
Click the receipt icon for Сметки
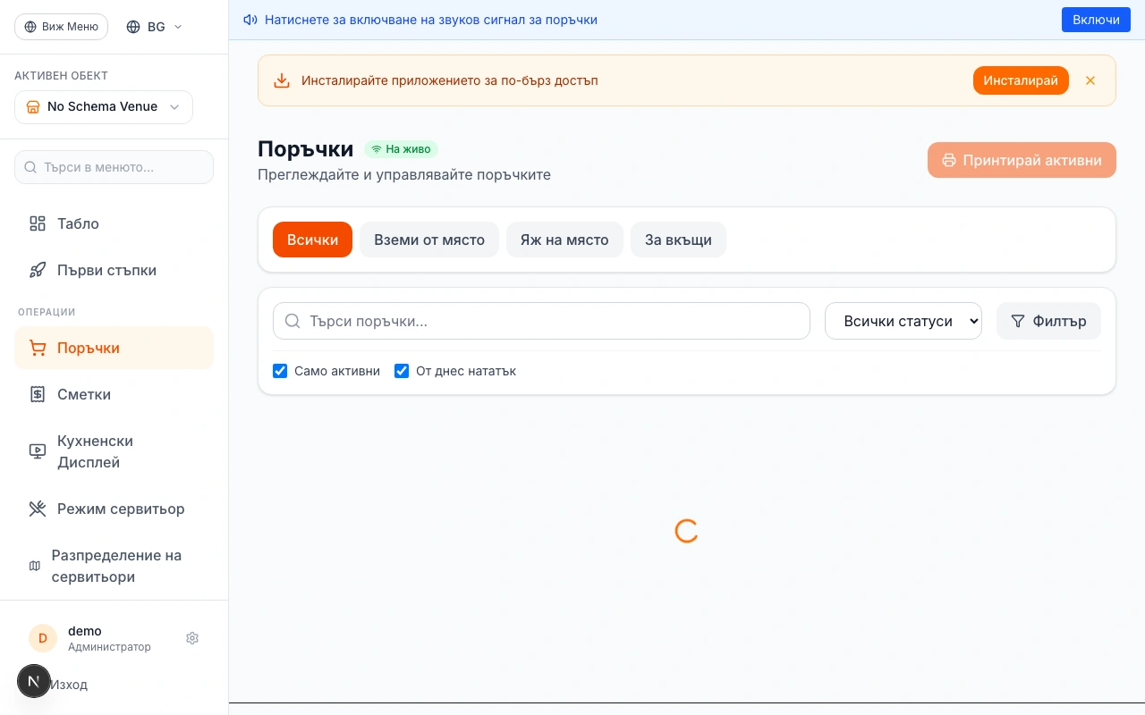[38, 394]
